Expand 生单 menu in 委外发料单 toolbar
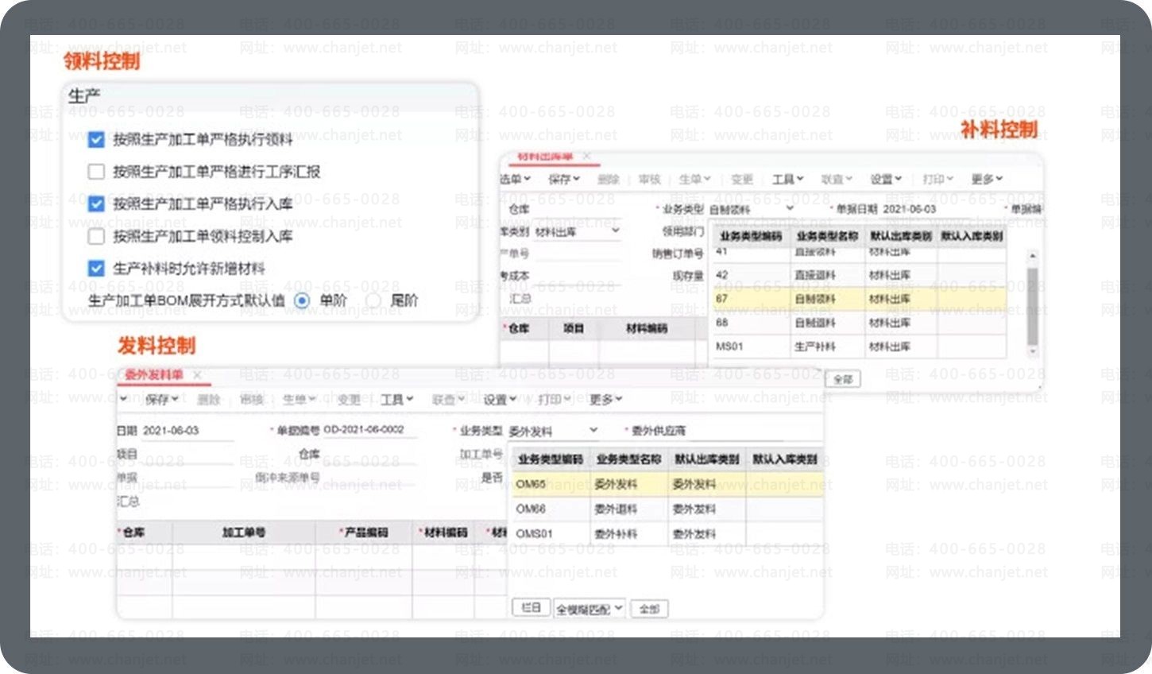Screen dimensions: 1152x674 300,400
